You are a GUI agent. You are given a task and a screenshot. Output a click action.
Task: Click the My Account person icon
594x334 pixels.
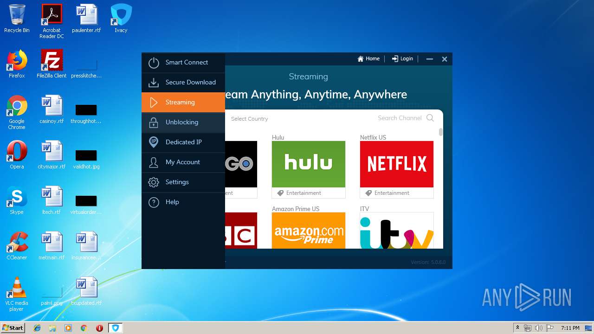154,162
